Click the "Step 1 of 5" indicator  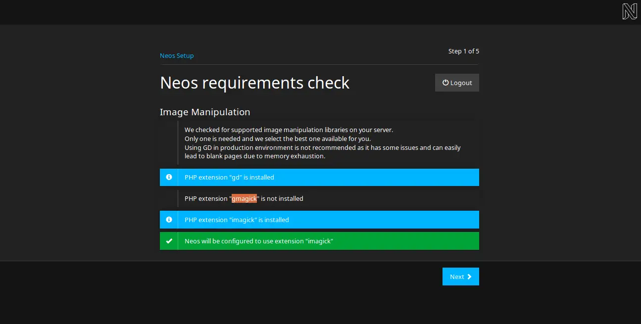tap(464, 51)
